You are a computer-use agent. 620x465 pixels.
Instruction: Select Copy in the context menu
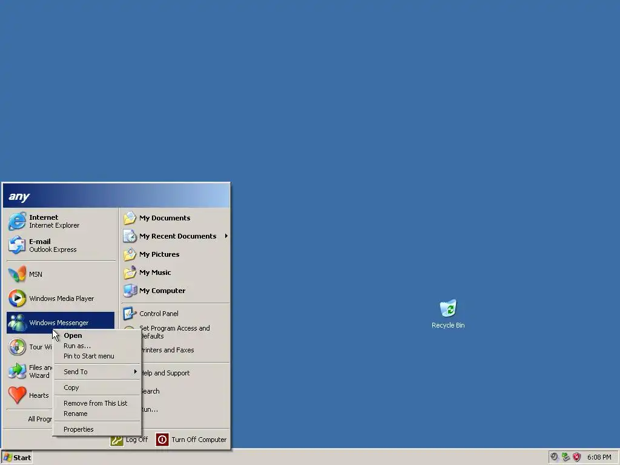pos(97,387)
